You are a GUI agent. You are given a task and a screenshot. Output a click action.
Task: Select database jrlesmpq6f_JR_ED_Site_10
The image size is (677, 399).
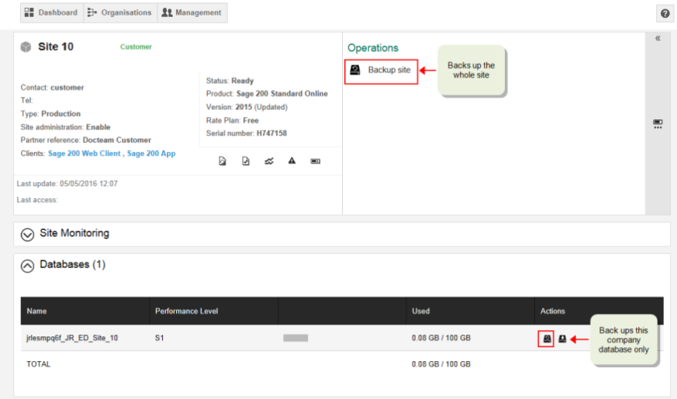click(72, 338)
